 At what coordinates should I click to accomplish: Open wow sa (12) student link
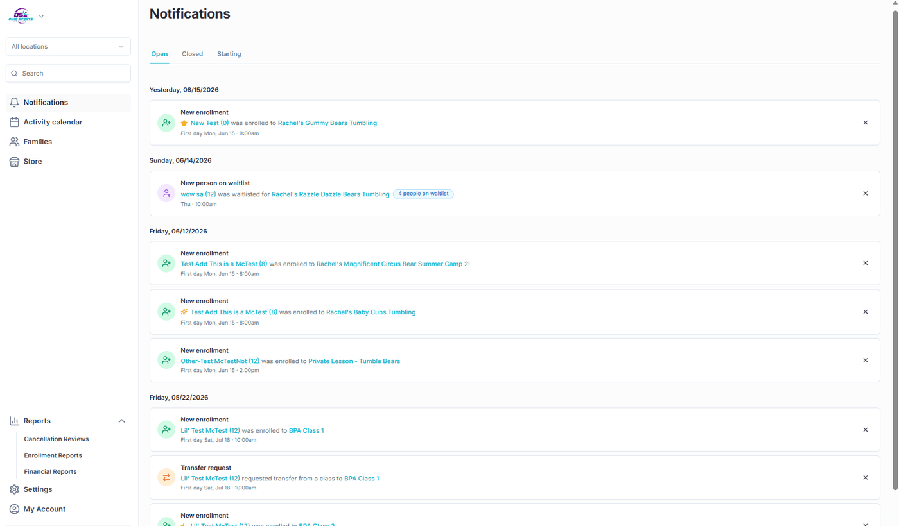[x=198, y=194]
